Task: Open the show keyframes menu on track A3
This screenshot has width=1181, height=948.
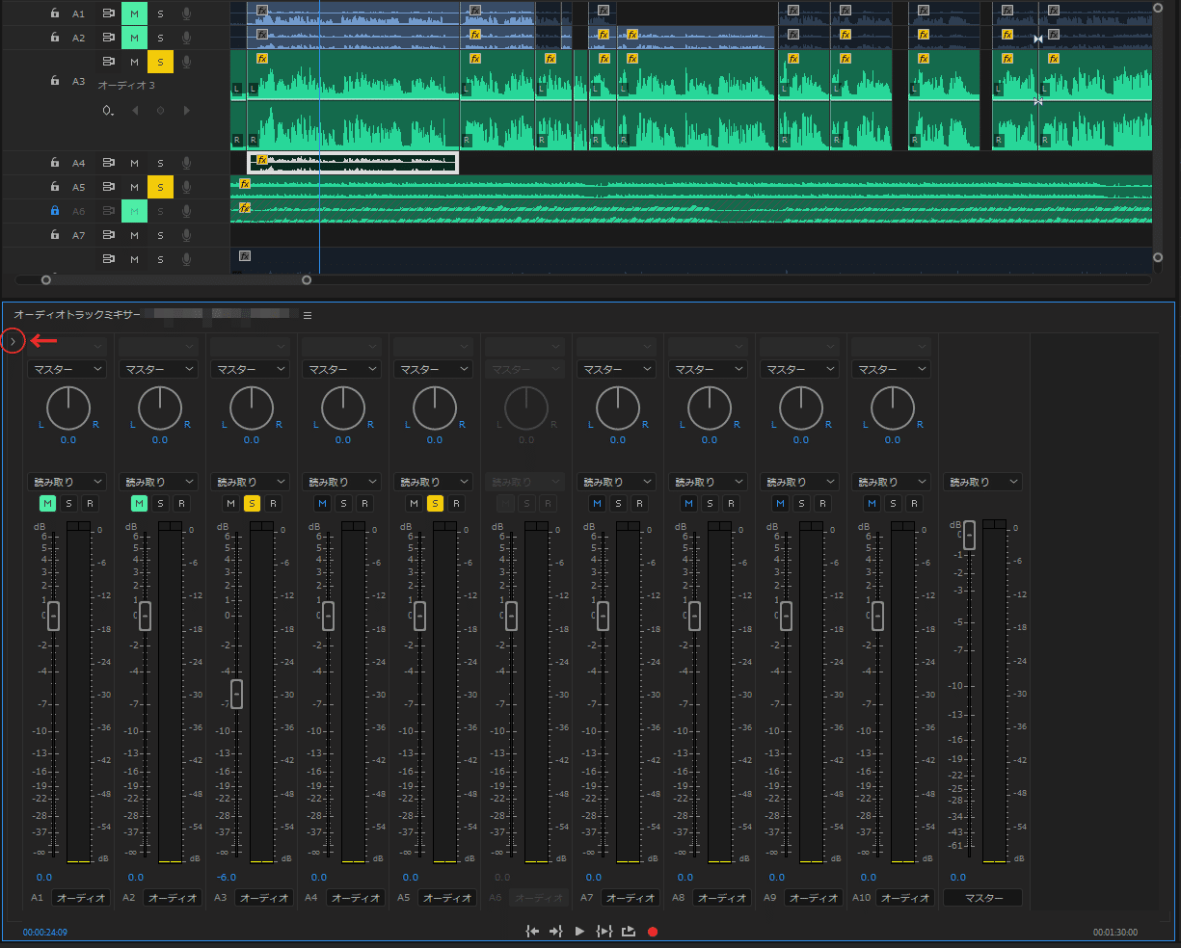Action: [x=108, y=111]
